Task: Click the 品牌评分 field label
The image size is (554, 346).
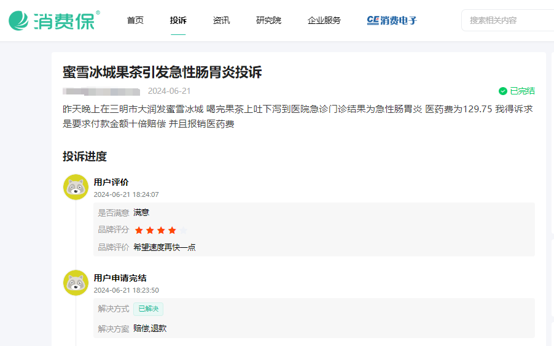Action: (114, 230)
